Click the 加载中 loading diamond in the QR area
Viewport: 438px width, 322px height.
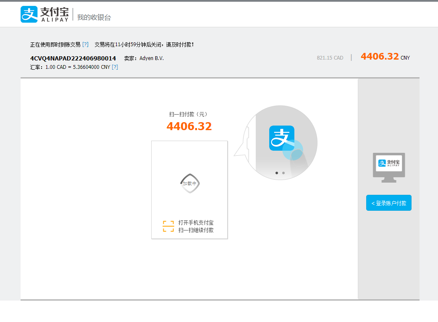(x=189, y=183)
